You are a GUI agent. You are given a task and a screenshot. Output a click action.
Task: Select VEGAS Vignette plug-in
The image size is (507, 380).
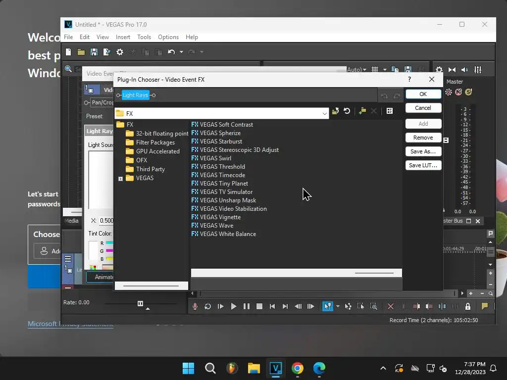pos(216,217)
